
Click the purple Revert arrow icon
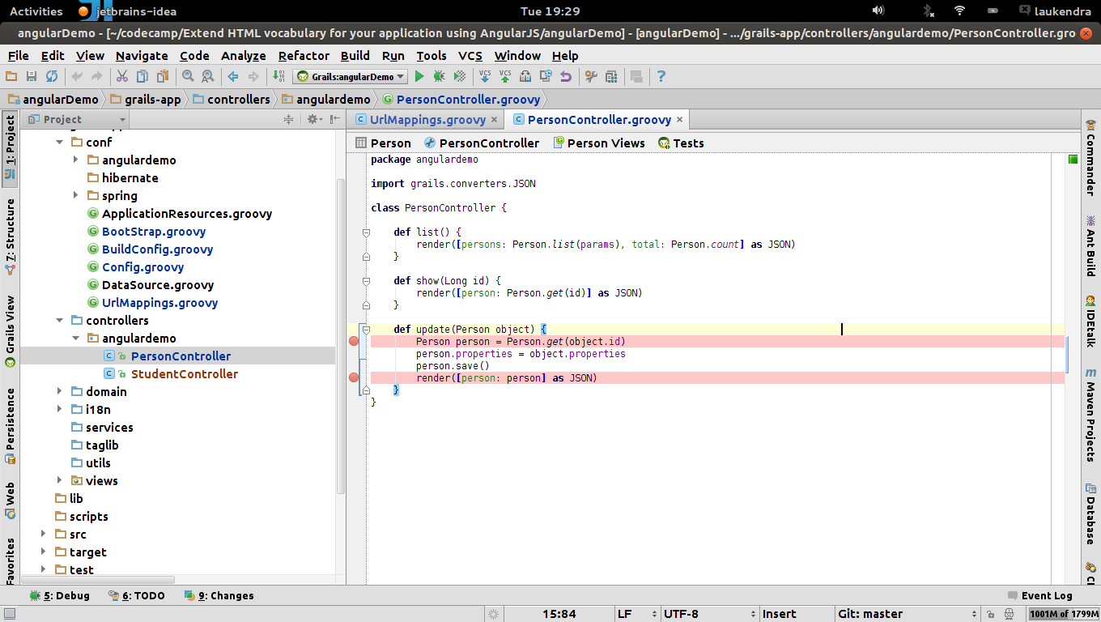[566, 76]
